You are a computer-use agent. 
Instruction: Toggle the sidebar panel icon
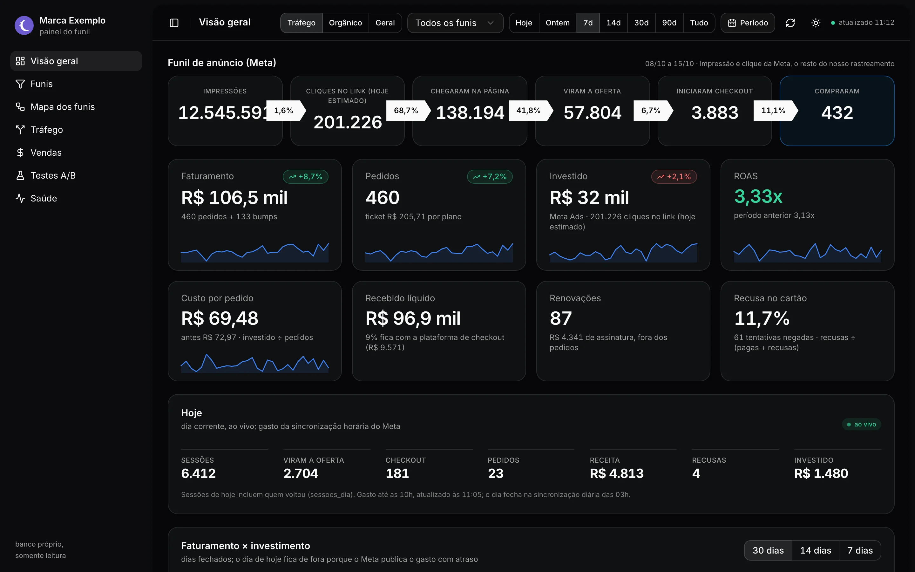click(x=174, y=23)
